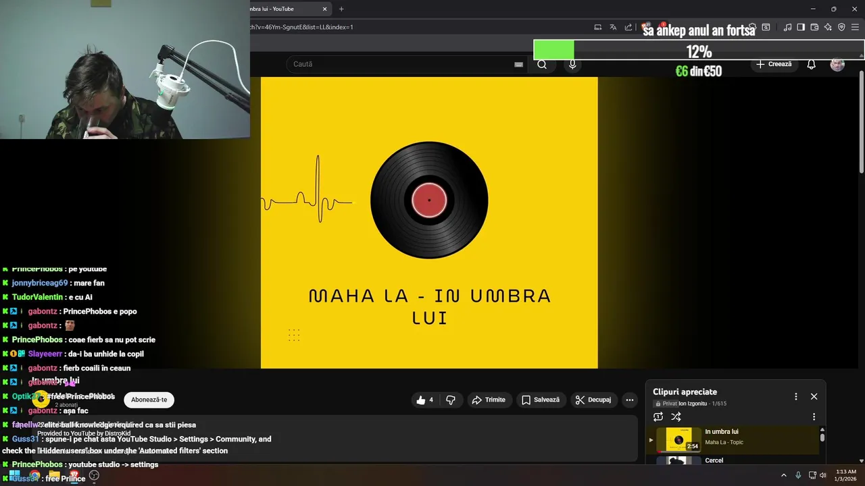
Task: Open volume control in system tray
Action: pyautogui.click(x=823, y=475)
